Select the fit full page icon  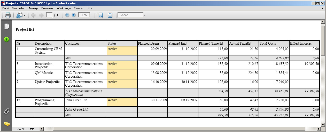(x=110, y=15)
